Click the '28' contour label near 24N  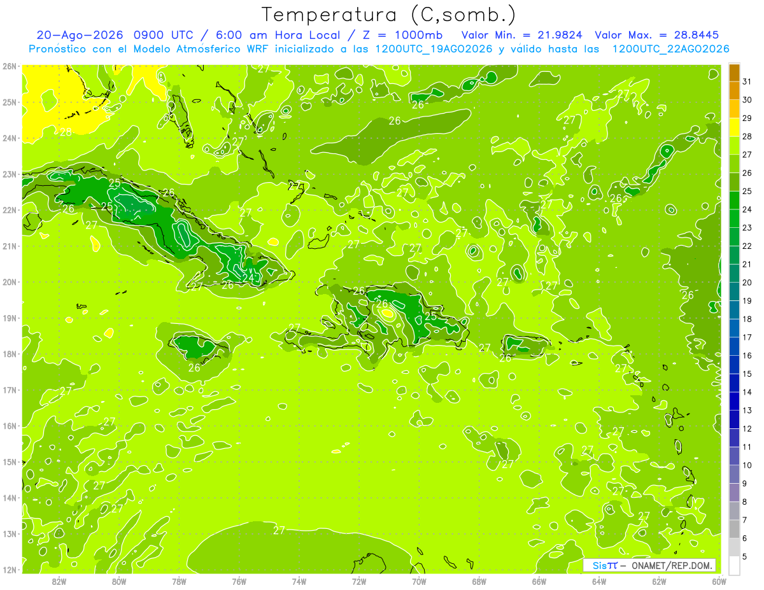66,132
